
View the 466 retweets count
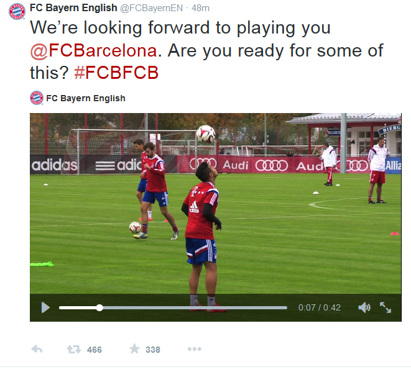[x=95, y=350]
